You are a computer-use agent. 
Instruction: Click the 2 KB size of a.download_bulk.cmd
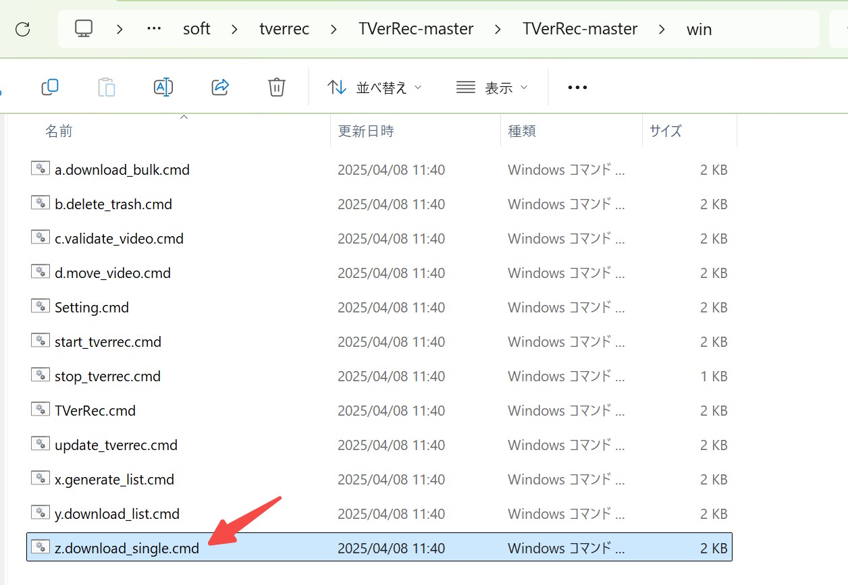tap(714, 170)
